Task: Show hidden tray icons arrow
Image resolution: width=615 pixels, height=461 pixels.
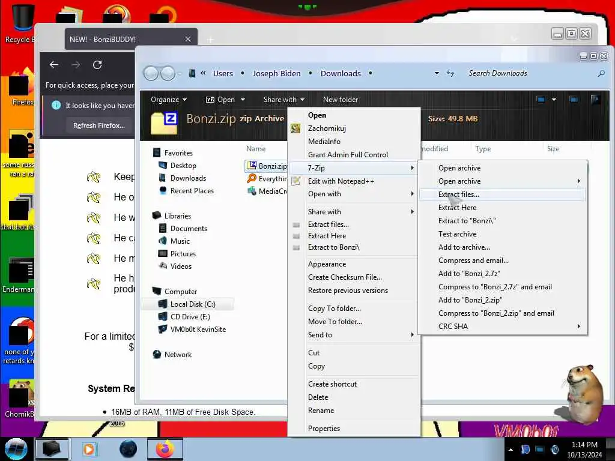Action: coord(510,450)
